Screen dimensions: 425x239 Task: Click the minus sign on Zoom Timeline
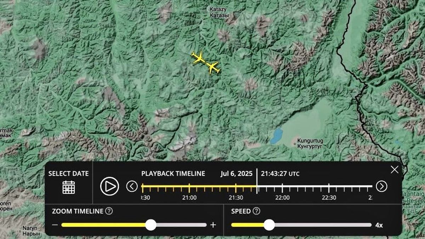[55, 225]
